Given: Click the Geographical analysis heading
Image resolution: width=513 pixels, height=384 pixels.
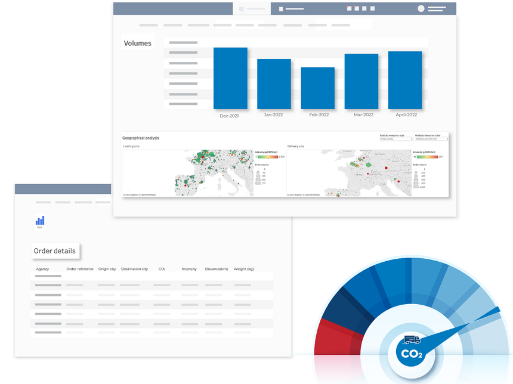Looking at the screenshot, I should [141, 138].
